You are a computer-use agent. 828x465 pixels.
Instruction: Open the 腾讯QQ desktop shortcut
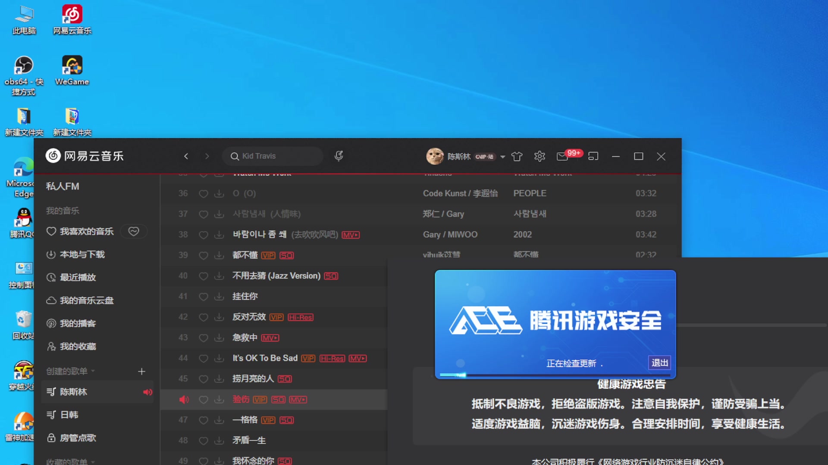21,223
